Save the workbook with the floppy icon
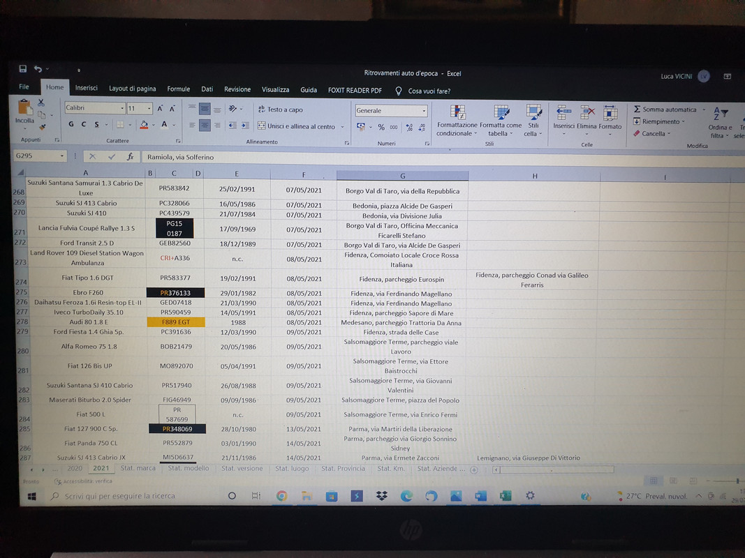This screenshot has width=745, height=558. (22, 69)
